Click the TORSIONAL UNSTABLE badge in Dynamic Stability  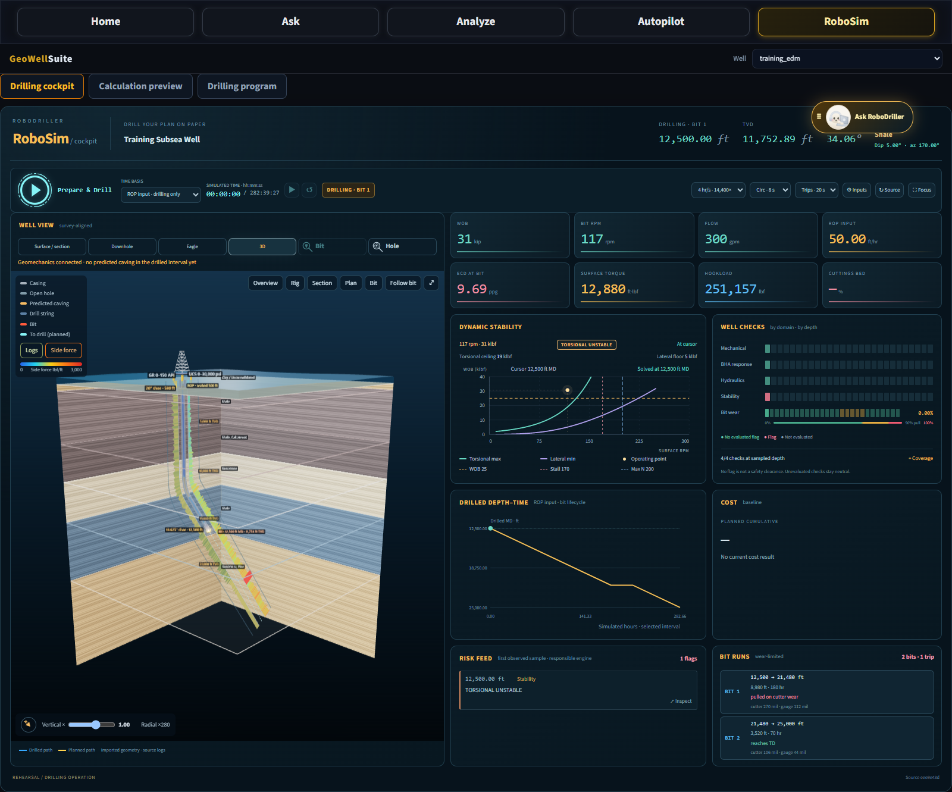point(587,345)
